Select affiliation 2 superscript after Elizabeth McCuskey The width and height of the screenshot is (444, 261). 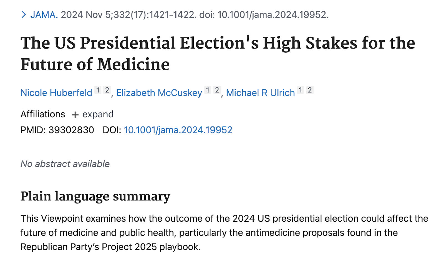217,90
